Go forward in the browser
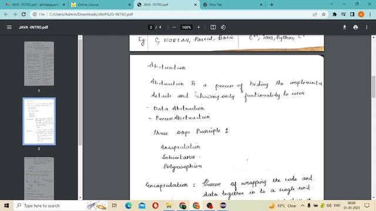 tap(15, 14)
